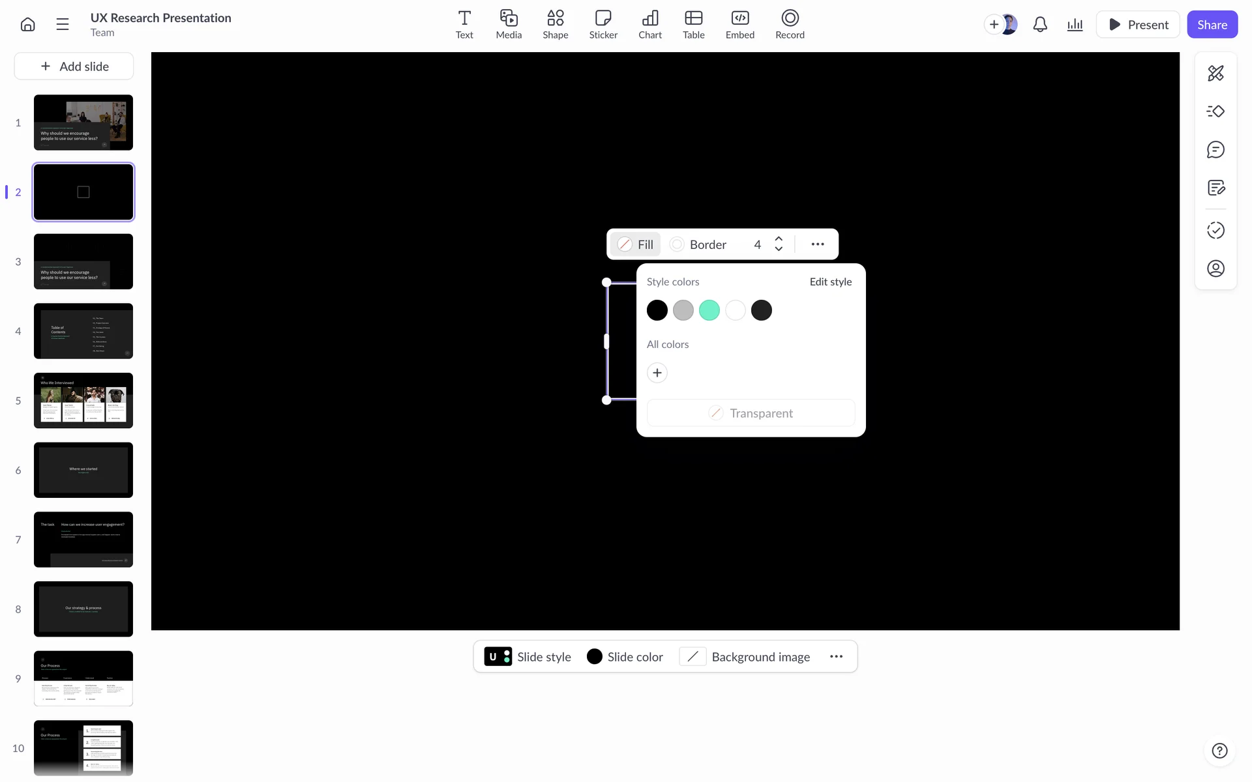Viewport: 1252px width, 782px height.
Task: Click the Add slide button
Action: click(x=74, y=66)
